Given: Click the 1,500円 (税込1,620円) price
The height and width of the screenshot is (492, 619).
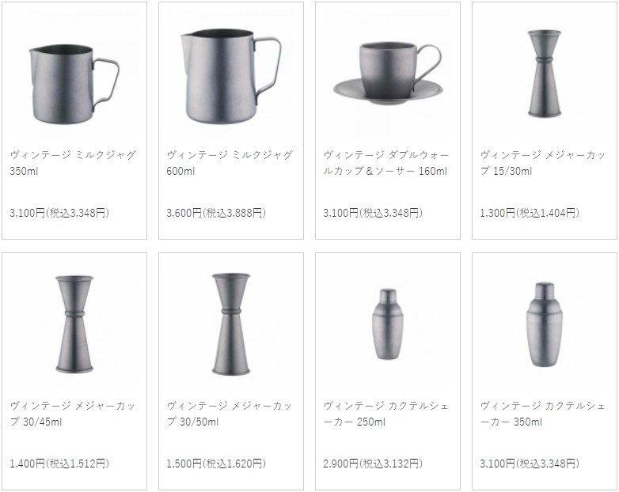Looking at the screenshot, I should [x=216, y=464].
